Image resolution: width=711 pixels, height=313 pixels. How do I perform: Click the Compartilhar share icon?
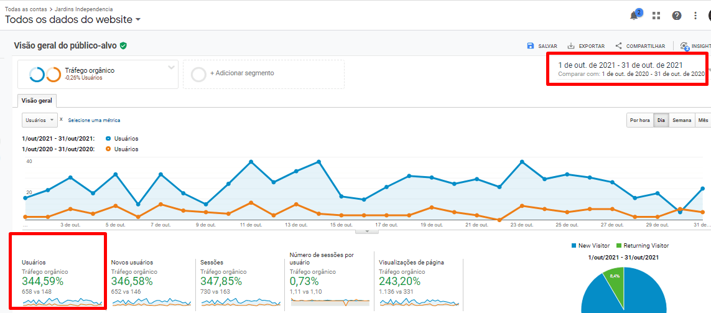pos(618,46)
